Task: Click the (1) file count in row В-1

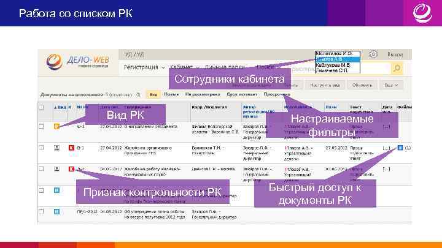Action: click(408, 148)
